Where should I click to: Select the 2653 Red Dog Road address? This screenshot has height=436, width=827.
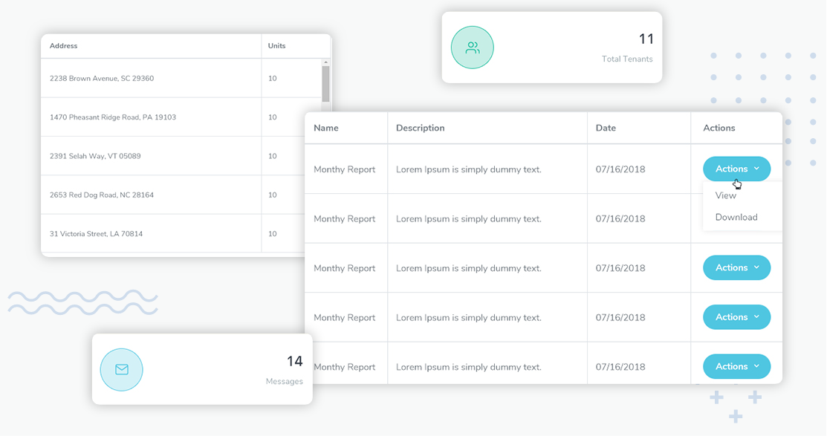tap(102, 195)
